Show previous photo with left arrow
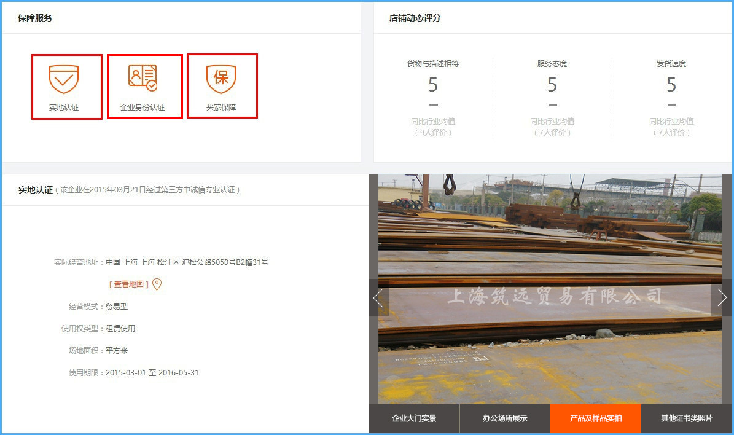Viewport: 734px width, 435px height. click(x=378, y=297)
